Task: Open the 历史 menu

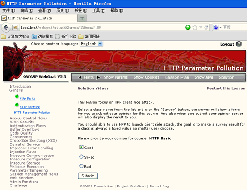Action: tap(63, 11)
